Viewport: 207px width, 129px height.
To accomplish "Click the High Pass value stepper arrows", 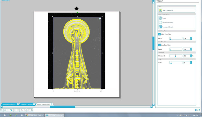I will coord(191,38).
